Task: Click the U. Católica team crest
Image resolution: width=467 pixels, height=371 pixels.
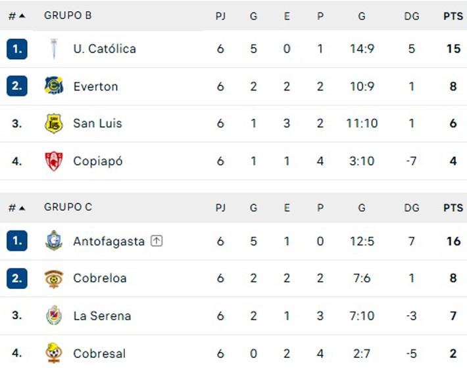Action: 54,49
